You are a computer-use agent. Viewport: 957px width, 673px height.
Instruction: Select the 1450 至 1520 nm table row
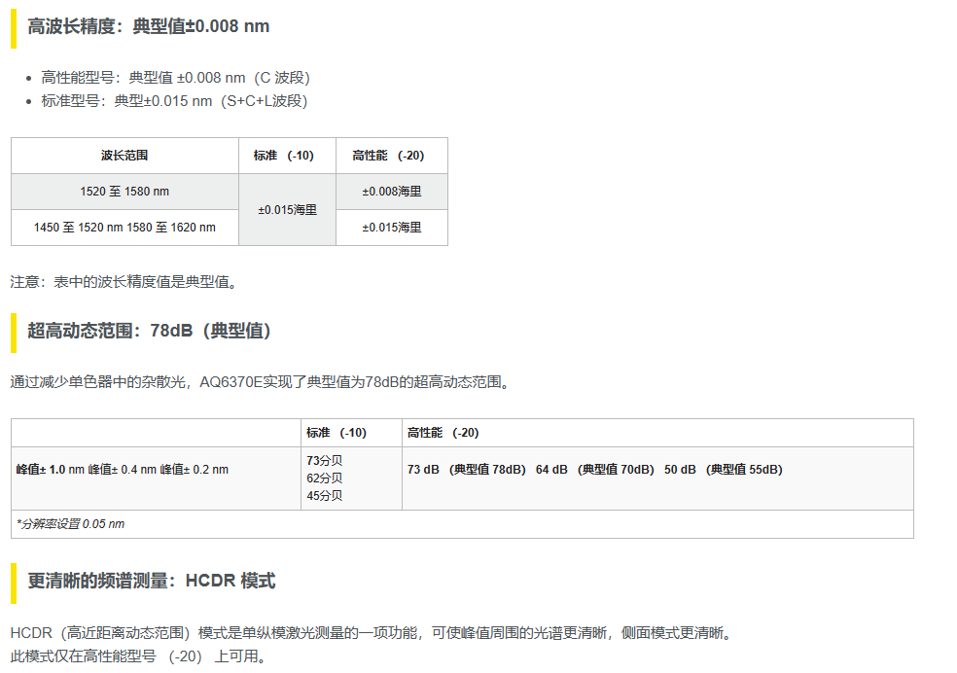pos(124,227)
